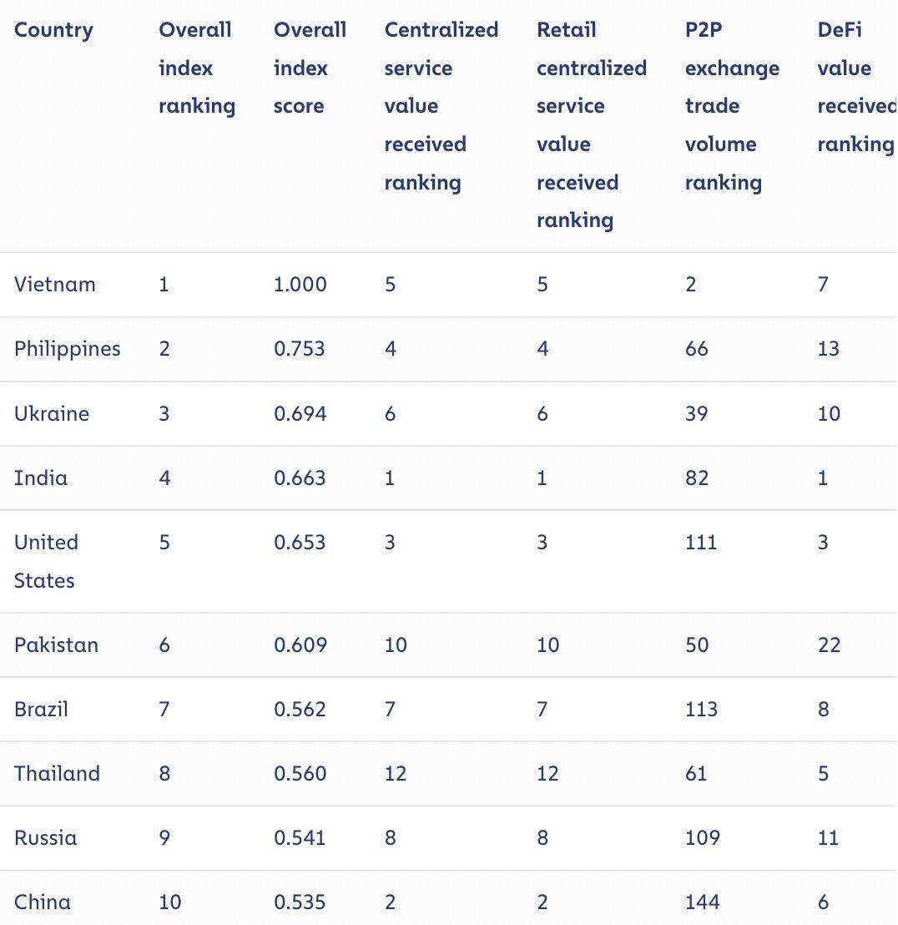The width and height of the screenshot is (898, 925).
Task: Select the Russia country cell
Action: (x=45, y=838)
